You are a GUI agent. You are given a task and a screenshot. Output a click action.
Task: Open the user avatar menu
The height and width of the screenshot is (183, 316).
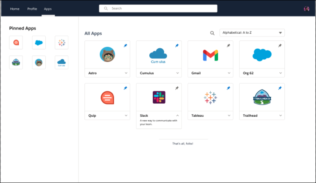(307, 9)
